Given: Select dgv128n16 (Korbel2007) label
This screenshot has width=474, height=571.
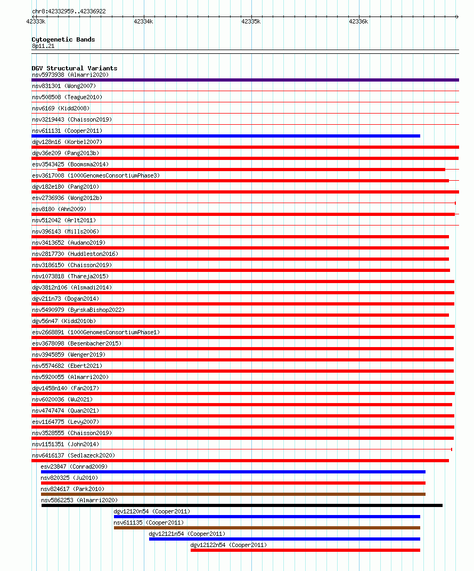Looking at the screenshot, I should [67, 142].
